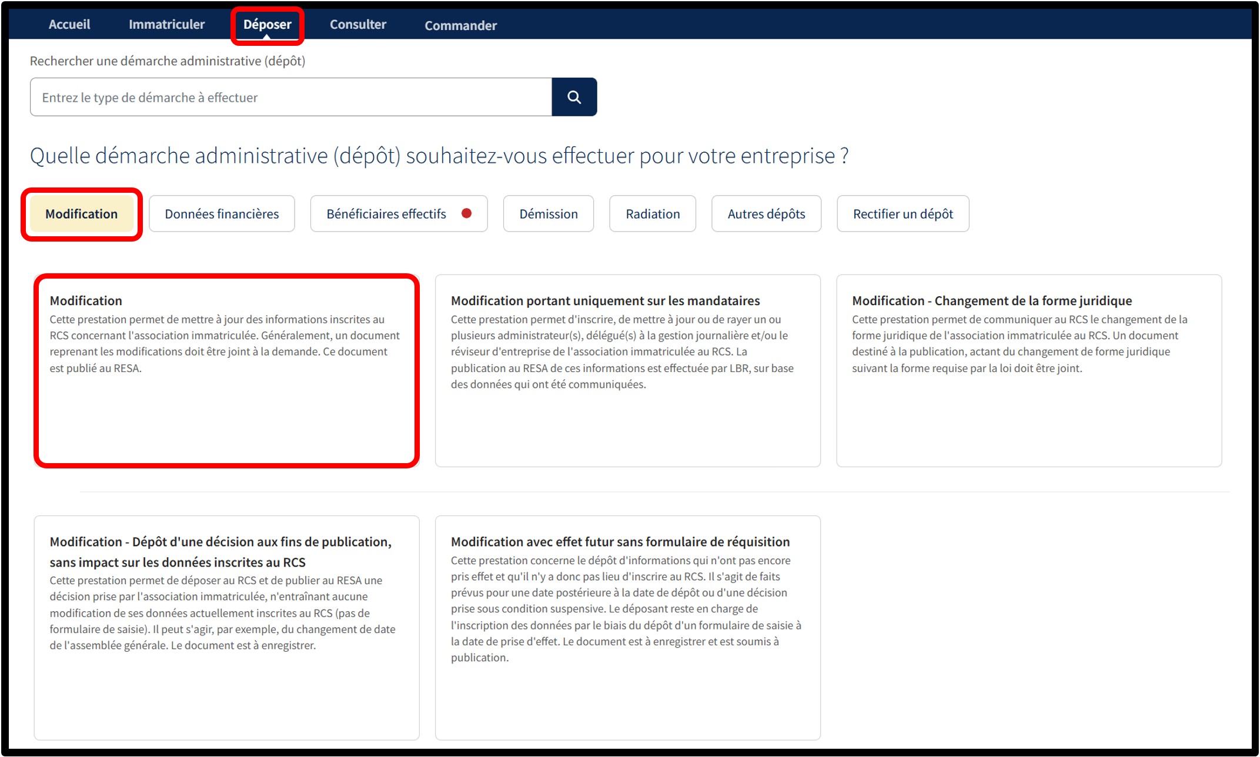Viewport: 1260px width, 757px height.
Task: Open Dépôt d'une décision aux fins de publication card
Action: click(226, 627)
